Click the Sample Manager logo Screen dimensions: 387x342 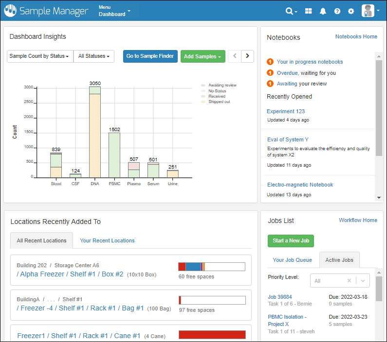click(x=47, y=11)
